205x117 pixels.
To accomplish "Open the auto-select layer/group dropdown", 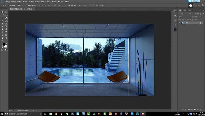I will (21, 5).
